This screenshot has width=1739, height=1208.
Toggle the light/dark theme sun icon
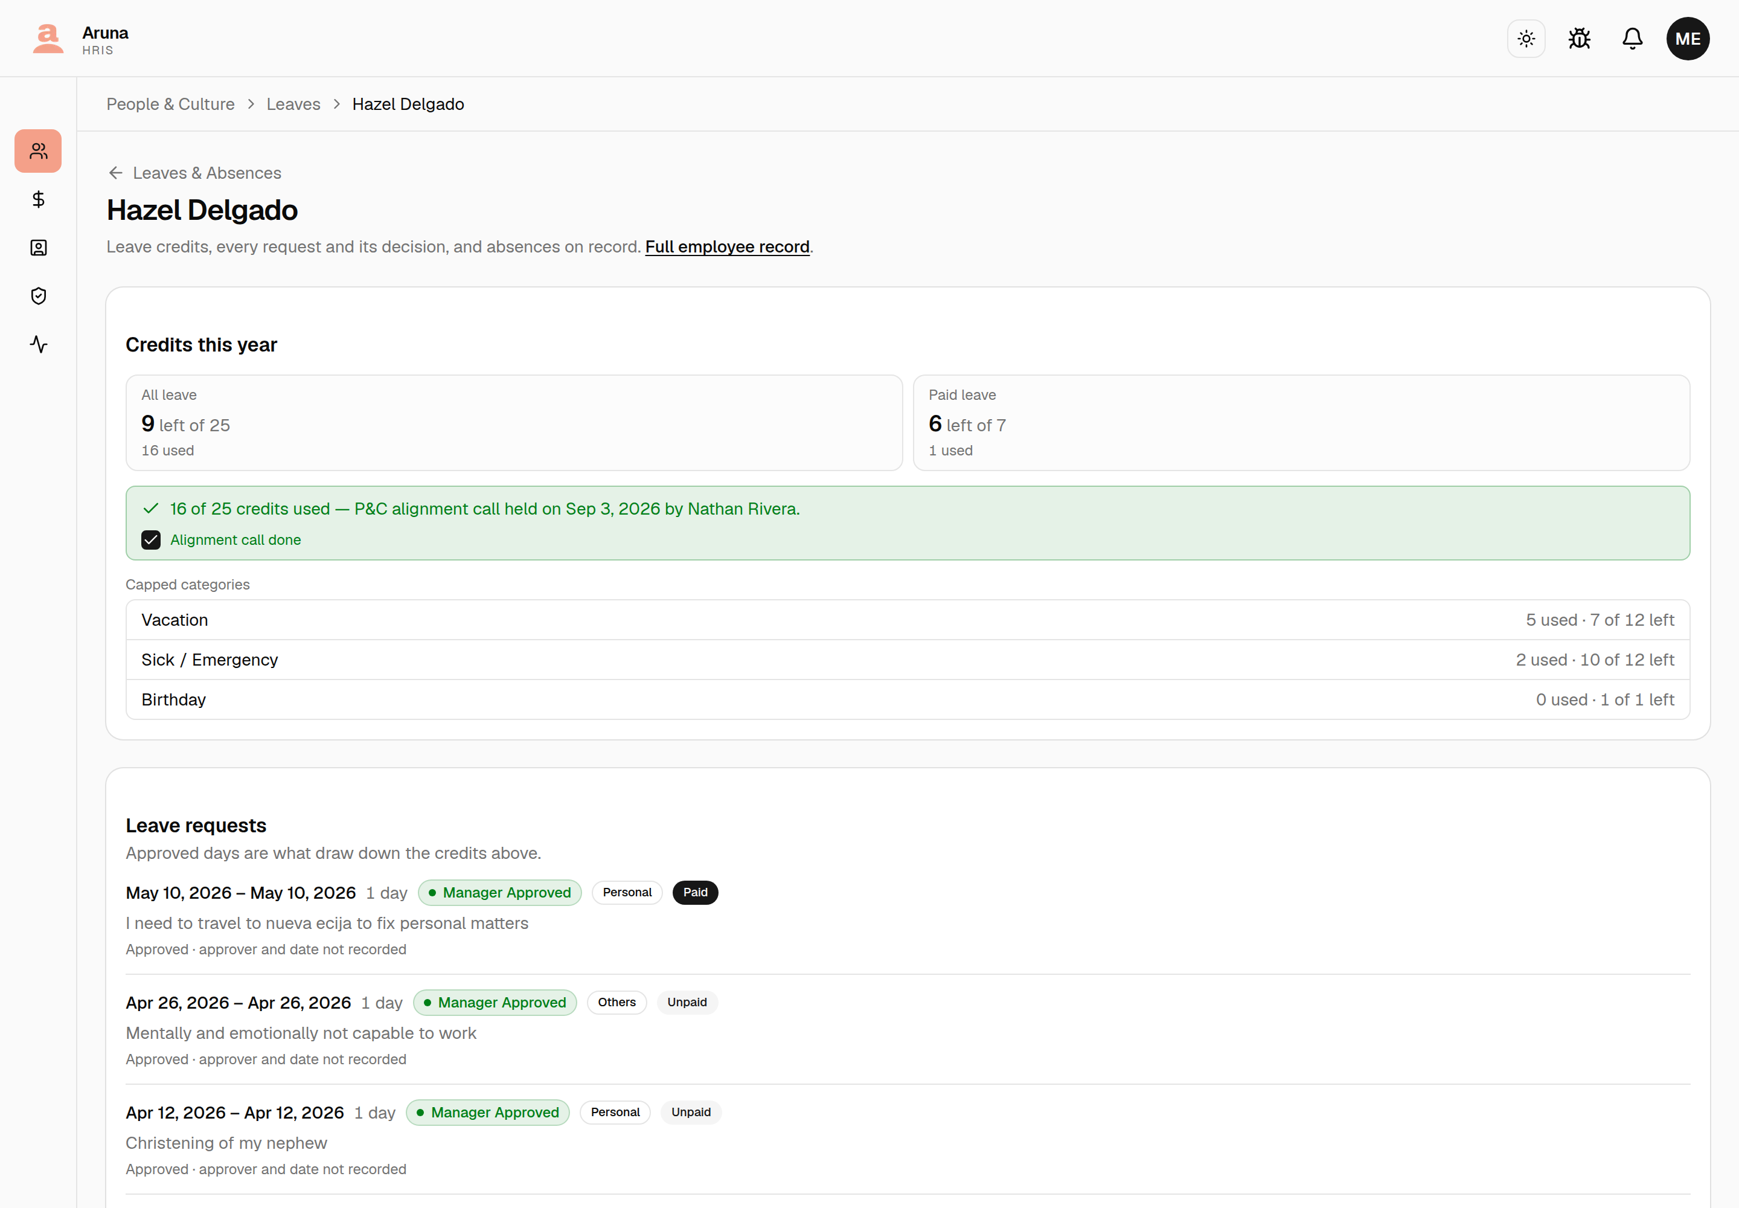[1526, 39]
